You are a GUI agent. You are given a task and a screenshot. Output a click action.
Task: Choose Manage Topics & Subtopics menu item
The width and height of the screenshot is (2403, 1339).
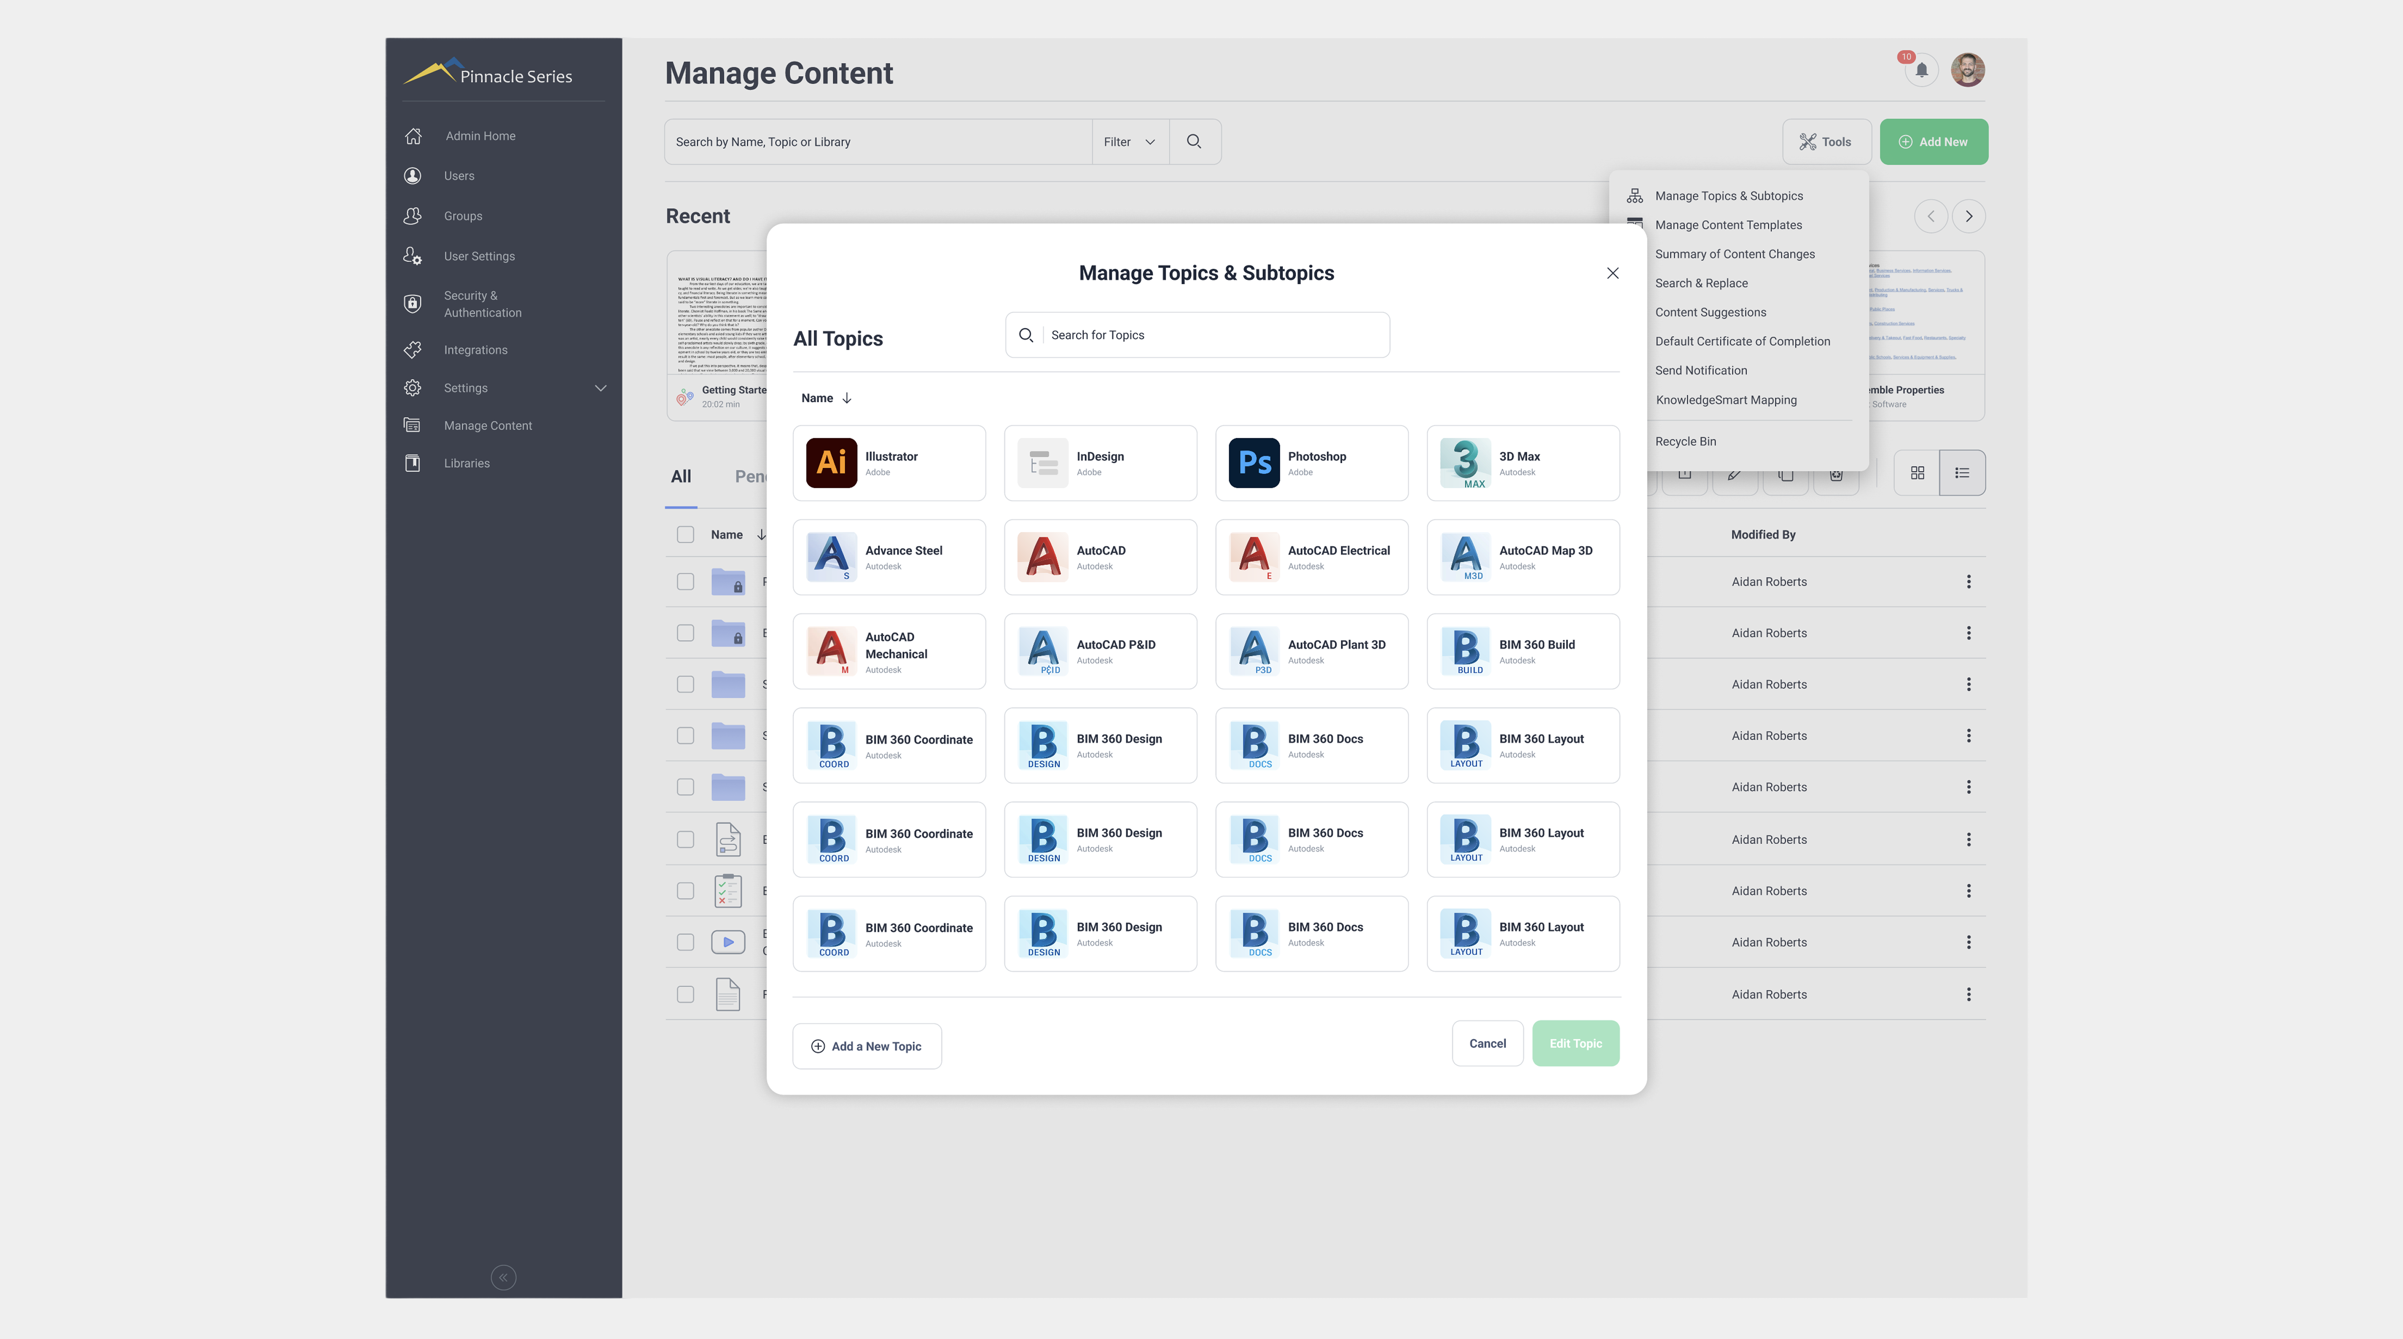point(1729,196)
